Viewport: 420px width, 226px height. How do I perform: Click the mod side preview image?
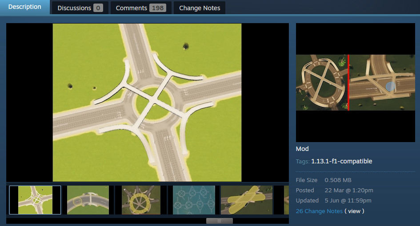click(x=356, y=83)
